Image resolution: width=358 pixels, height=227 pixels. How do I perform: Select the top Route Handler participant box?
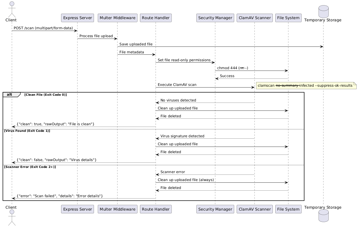pos(156,18)
